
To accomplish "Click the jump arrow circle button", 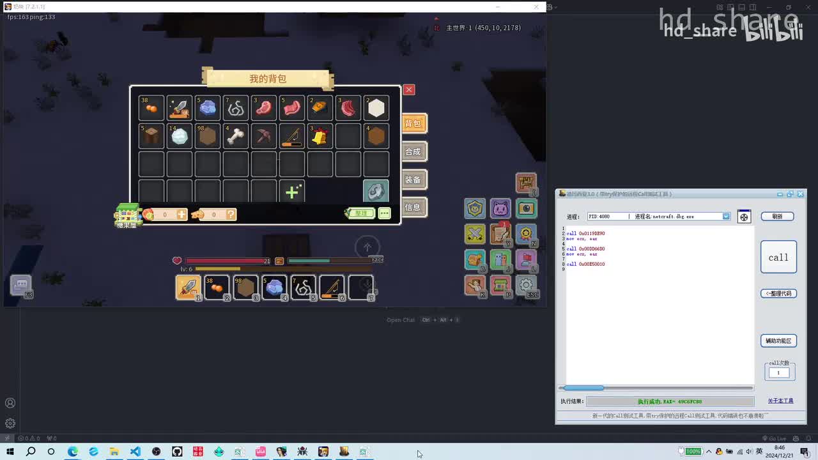I will point(367,247).
